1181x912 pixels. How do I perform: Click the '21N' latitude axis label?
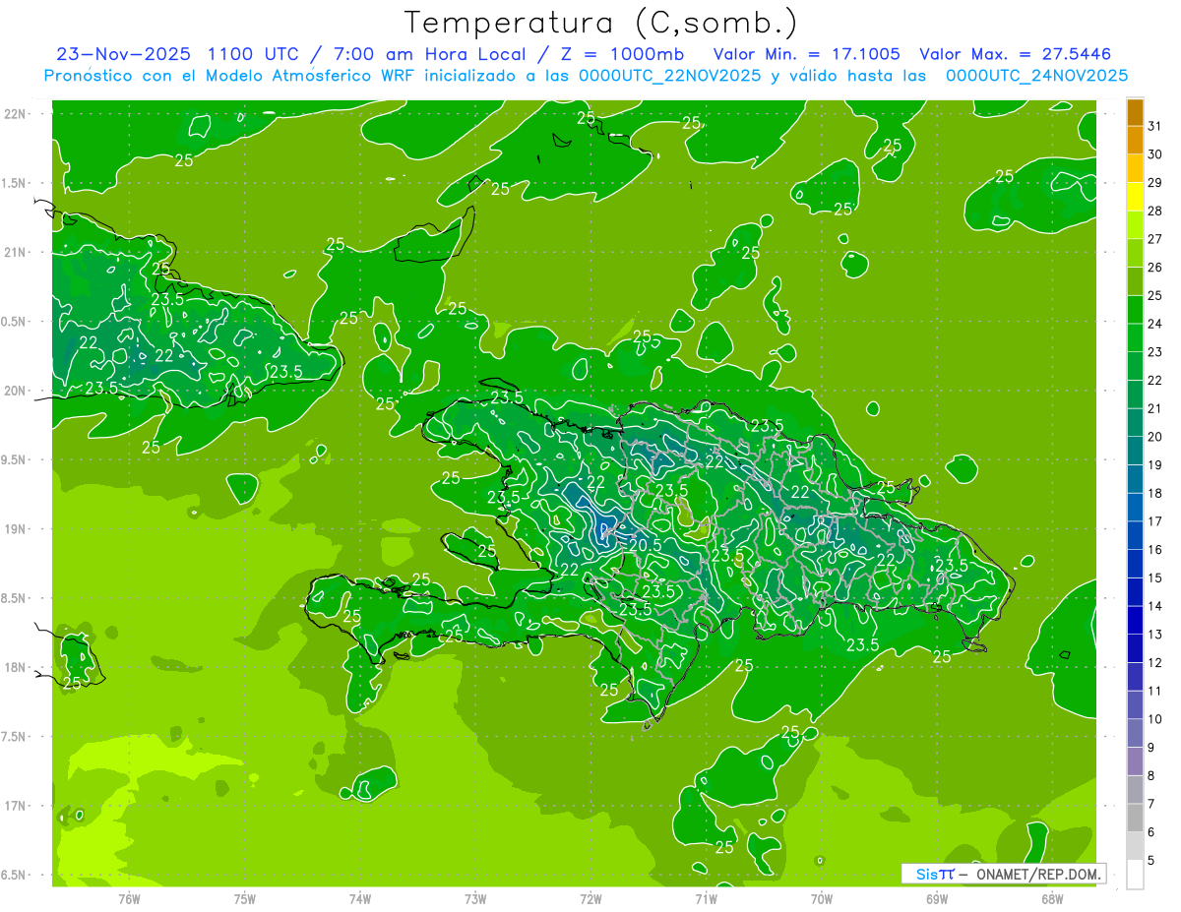point(15,252)
